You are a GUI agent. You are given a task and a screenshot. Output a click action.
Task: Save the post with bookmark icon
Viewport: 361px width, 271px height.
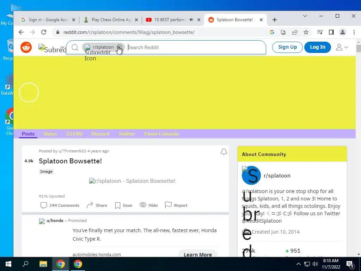(x=124, y=205)
